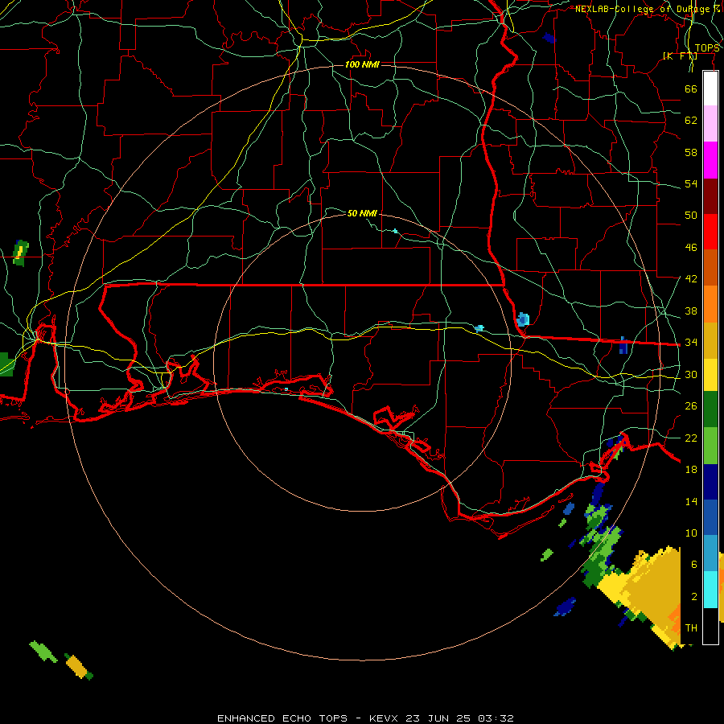Image resolution: width=724 pixels, height=724 pixels.
Task: Click the "46" legend value
Action: (691, 248)
